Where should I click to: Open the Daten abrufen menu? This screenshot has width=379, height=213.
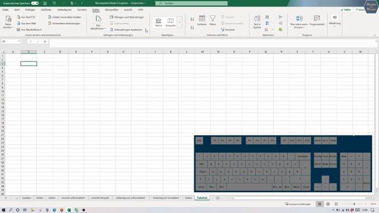click(x=8, y=22)
